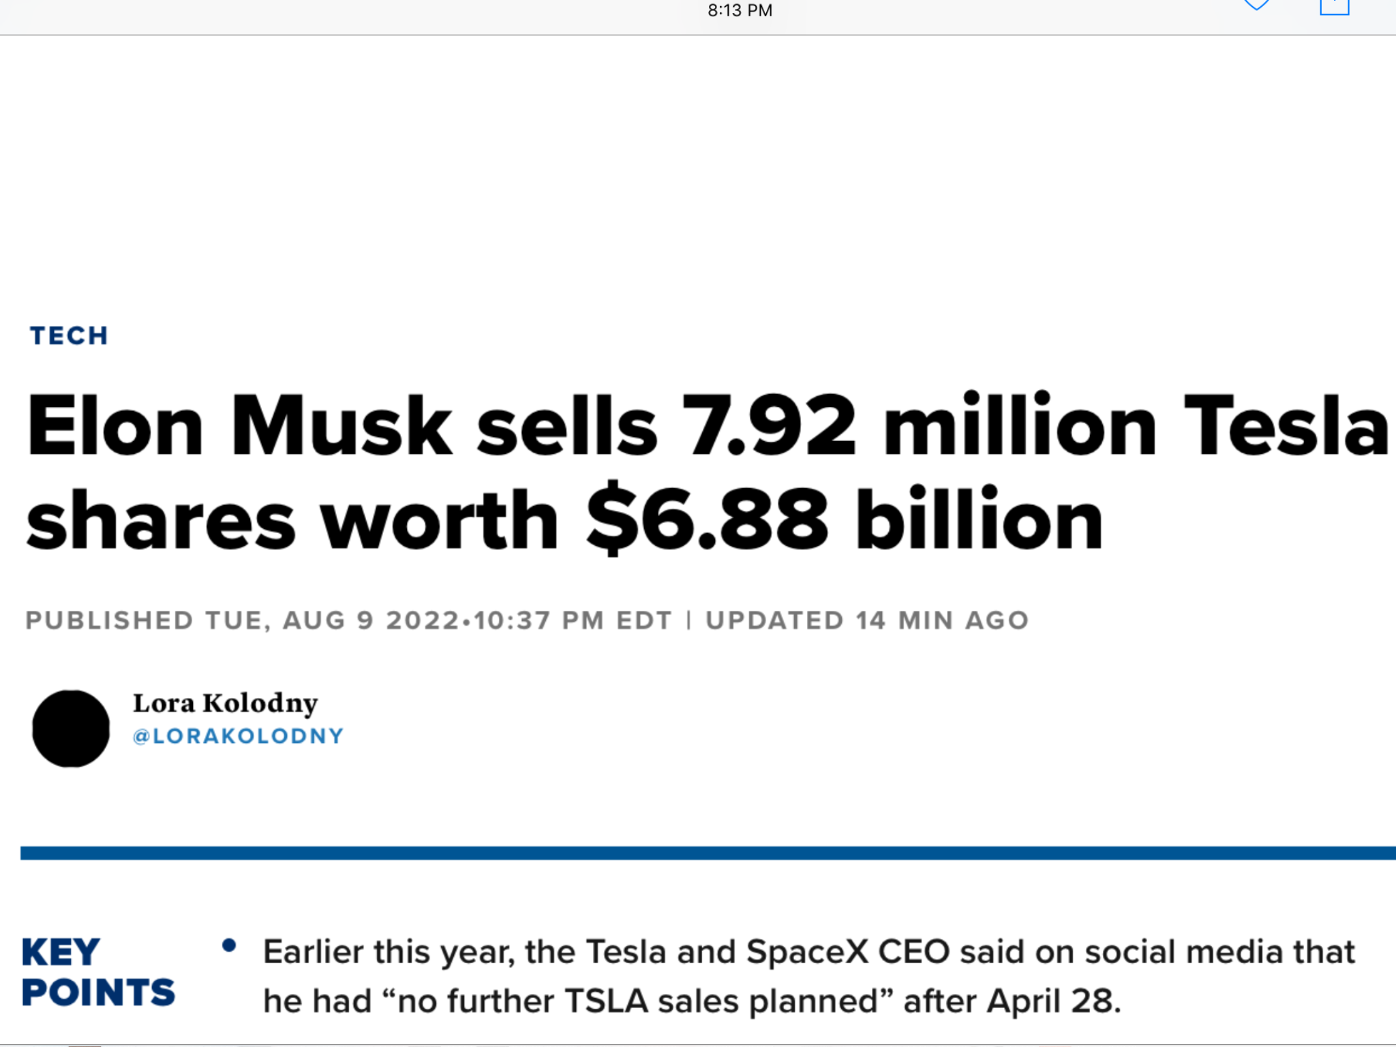
Task: Click the blue bullet point marker
Action: tap(229, 945)
